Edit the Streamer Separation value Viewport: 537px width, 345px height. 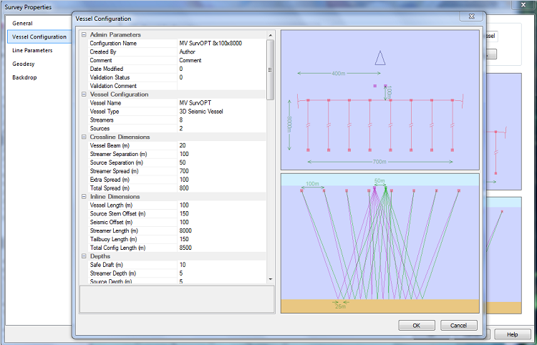coord(221,154)
